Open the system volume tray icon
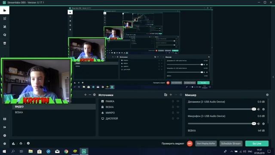 click(x=244, y=151)
